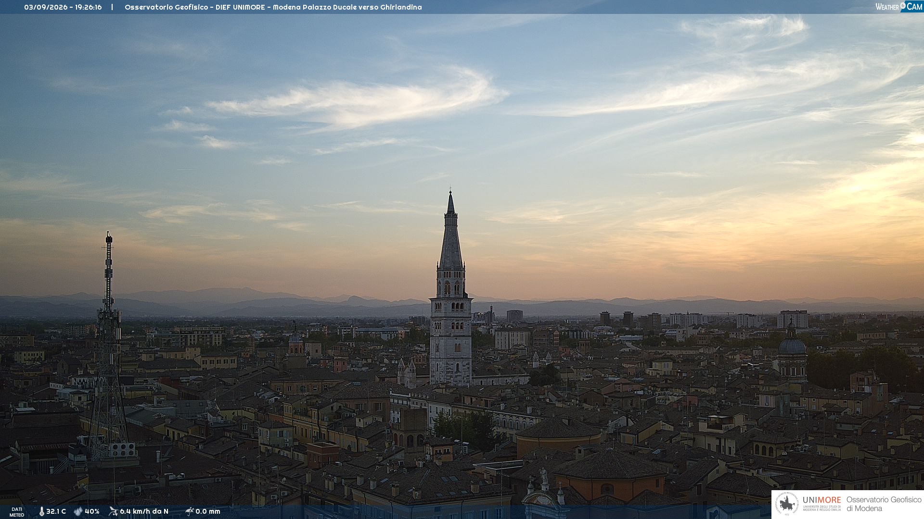The width and height of the screenshot is (924, 519).
Task: Click the Modena Palazzo Ducale verso Ghirlandina caption
Action: tap(347, 7)
